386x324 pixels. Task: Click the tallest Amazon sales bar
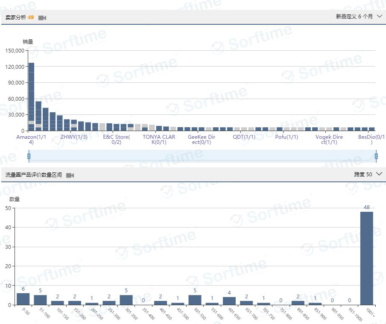pyautogui.click(x=31, y=96)
